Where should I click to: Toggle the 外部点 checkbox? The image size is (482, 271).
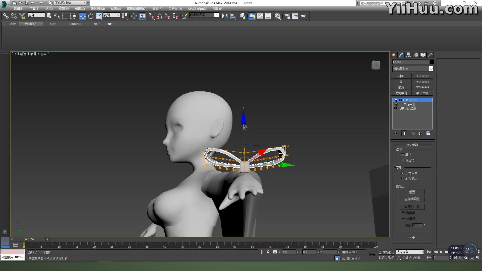tap(403, 219)
